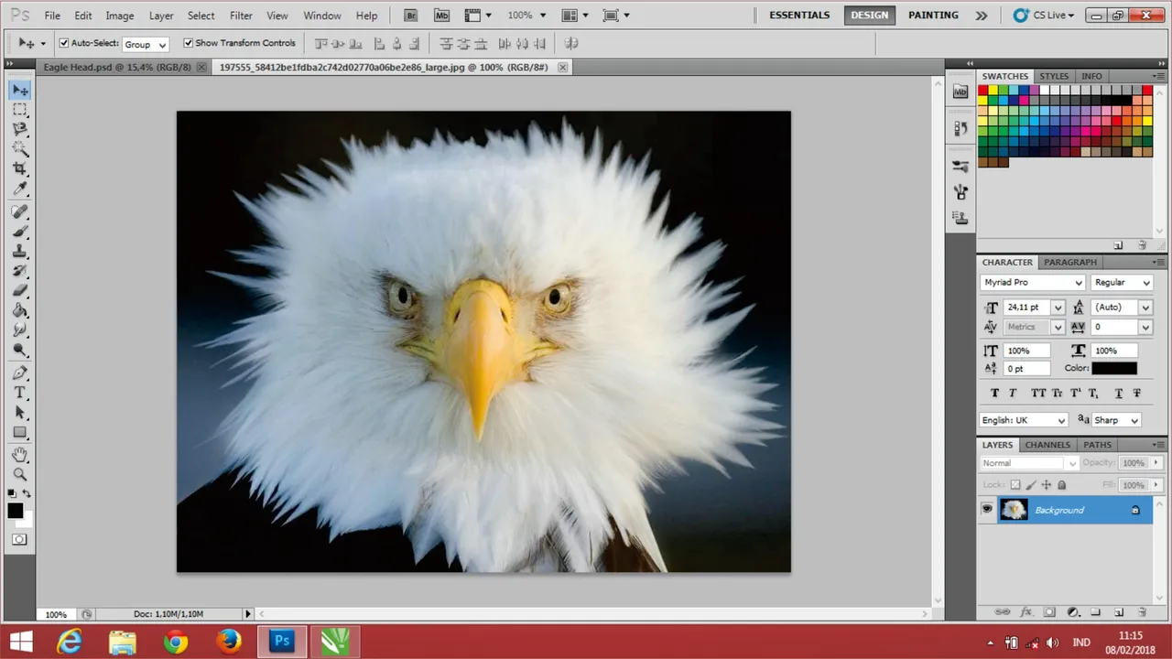
Task: Select the Paint Bucket tool
Action: [x=20, y=311]
